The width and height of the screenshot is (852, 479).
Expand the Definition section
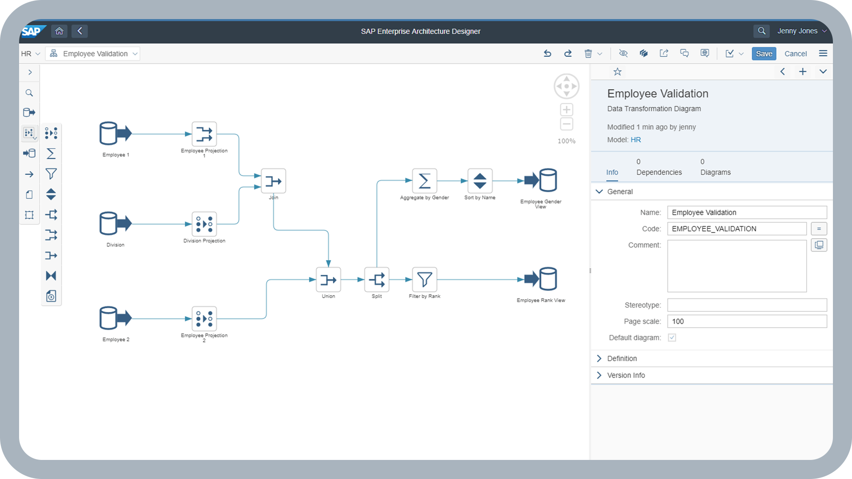tap(600, 358)
